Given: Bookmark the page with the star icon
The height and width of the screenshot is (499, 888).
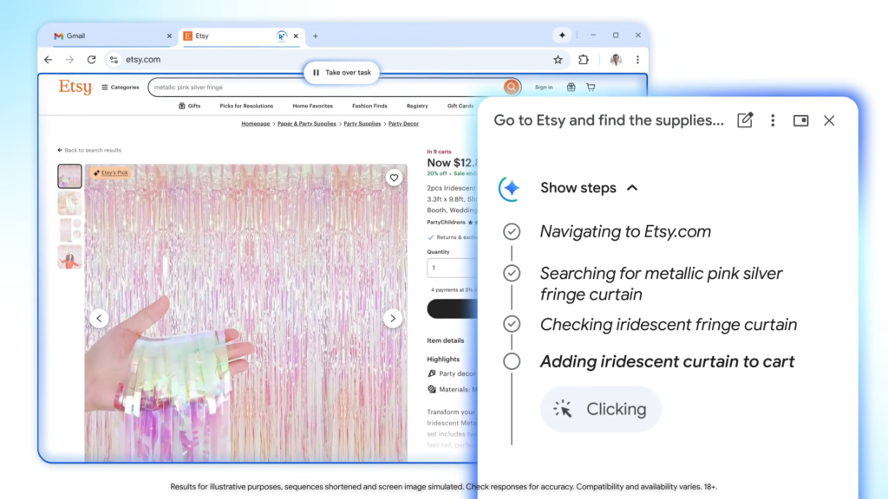Looking at the screenshot, I should pos(558,60).
